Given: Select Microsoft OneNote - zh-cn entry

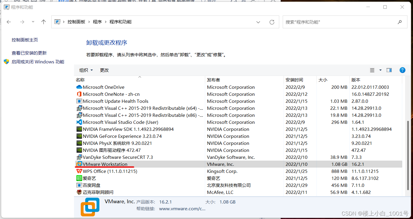Looking at the screenshot, I should point(111,94).
